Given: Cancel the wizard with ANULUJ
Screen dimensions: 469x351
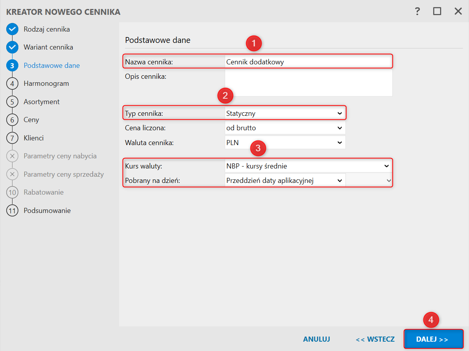Looking at the screenshot, I should 316,339.
